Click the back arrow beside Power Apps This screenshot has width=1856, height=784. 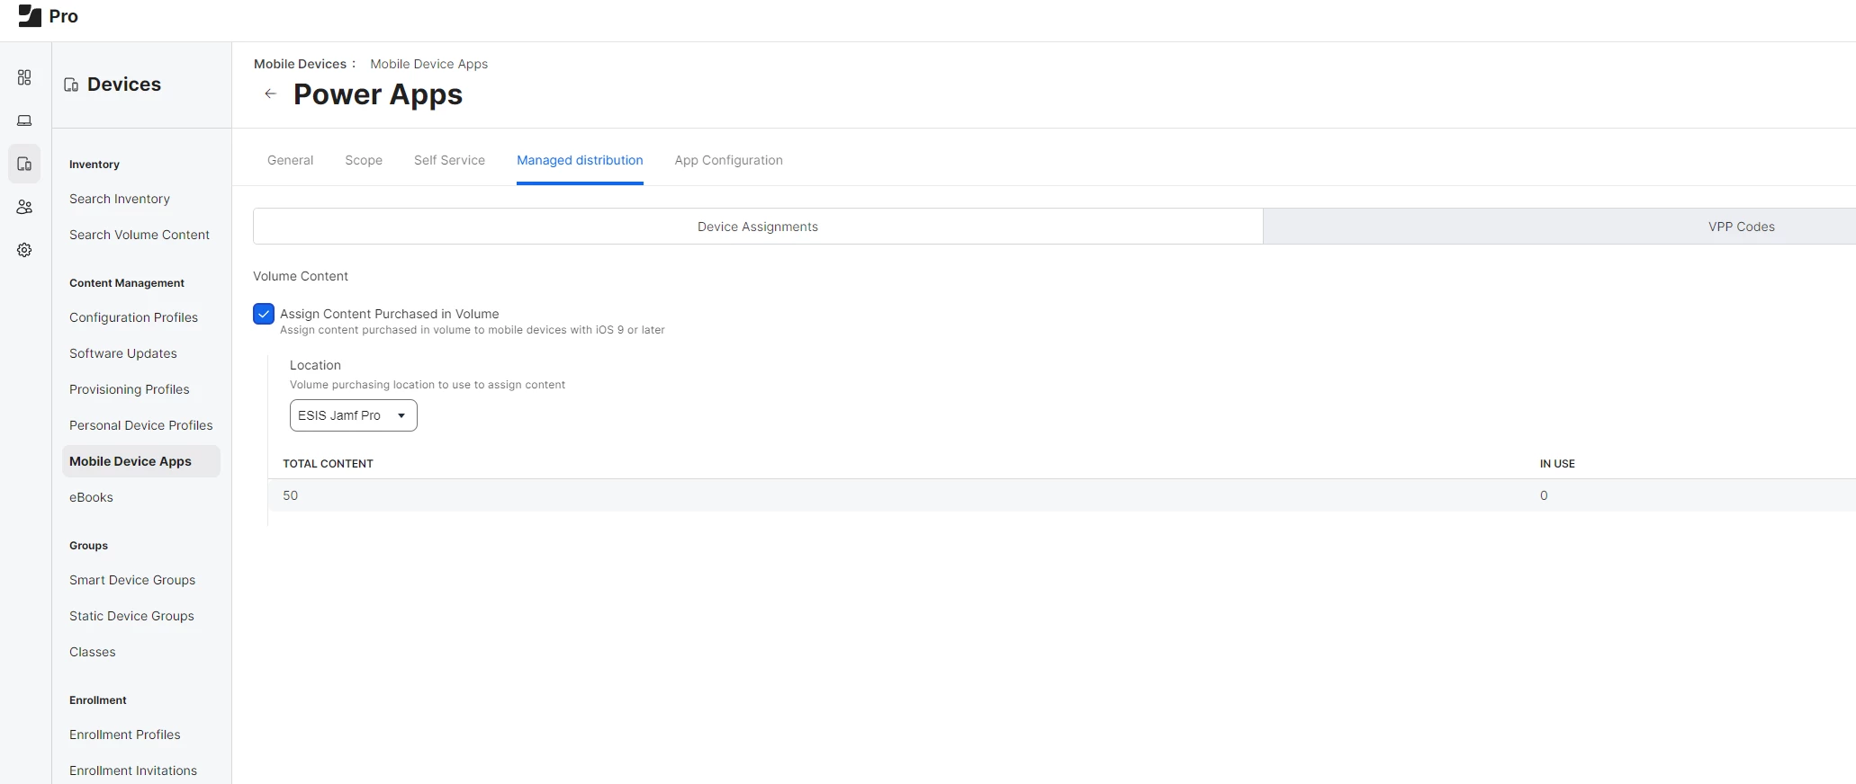(270, 94)
